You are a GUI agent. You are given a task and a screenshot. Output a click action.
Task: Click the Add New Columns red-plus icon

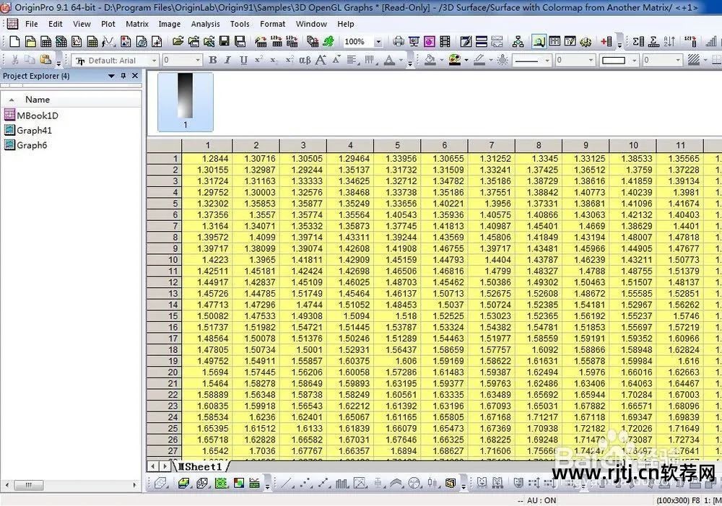606,42
